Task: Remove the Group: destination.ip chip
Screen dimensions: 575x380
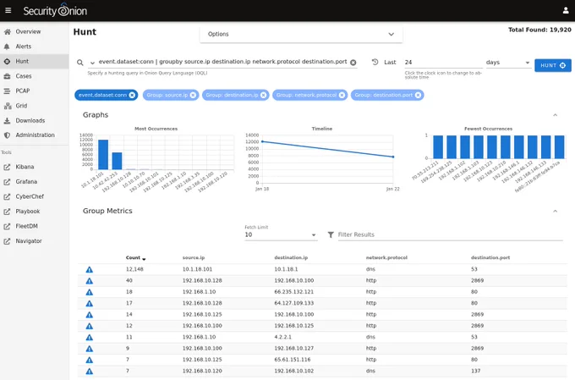Action: tap(263, 95)
